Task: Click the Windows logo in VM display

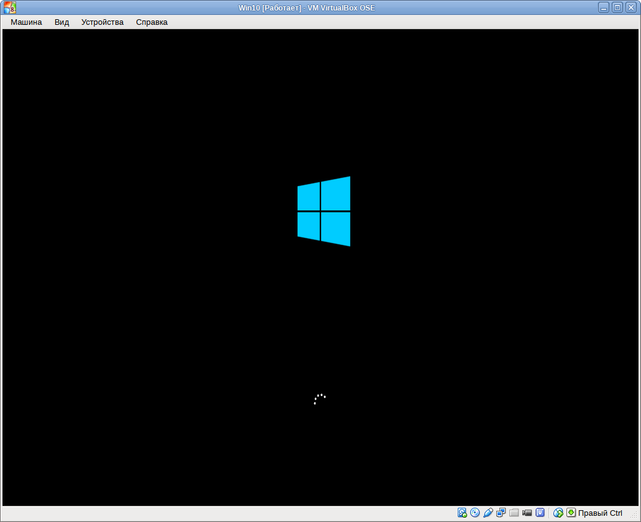Action: tap(324, 211)
